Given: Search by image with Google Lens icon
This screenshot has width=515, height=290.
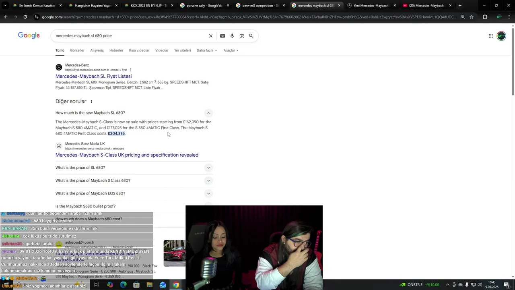Looking at the screenshot, I should pos(242,36).
